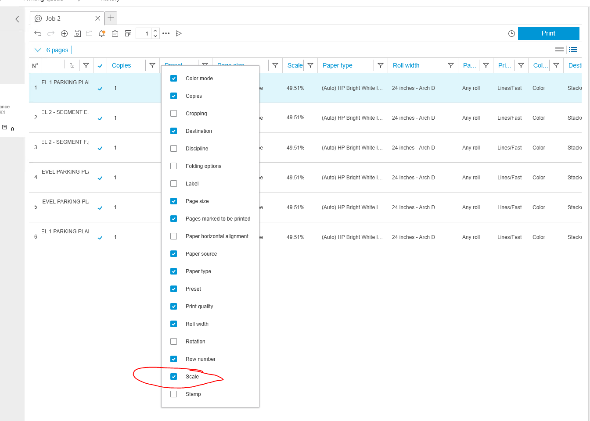Image resolution: width=590 pixels, height=421 pixels.
Task: Click the blue Print button
Action: click(x=548, y=33)
